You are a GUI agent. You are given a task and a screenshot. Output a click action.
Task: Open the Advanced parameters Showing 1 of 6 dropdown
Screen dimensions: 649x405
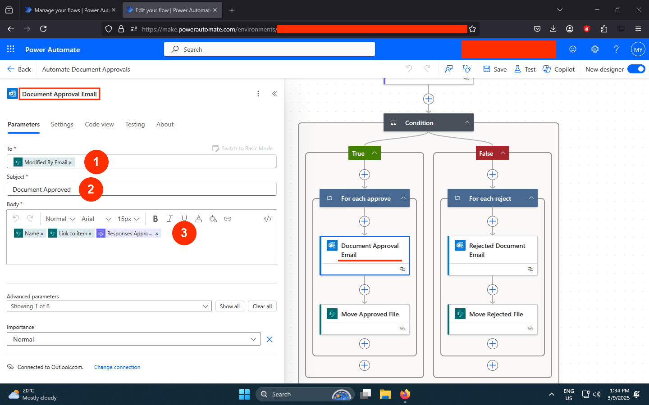tap(109, 306)
